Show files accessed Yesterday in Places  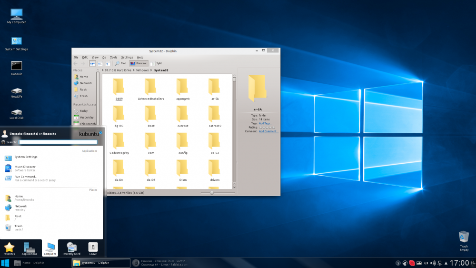(84, 118)
